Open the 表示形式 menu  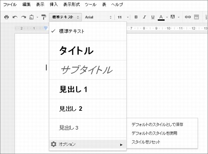click(x=72, y=5)
